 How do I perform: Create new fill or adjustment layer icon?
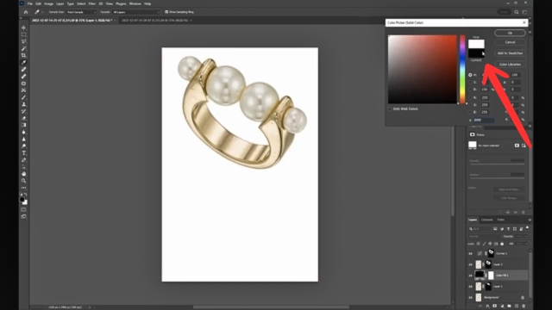coord(502,307)
